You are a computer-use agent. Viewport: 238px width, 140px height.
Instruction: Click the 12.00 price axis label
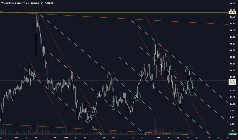[232, 37]
